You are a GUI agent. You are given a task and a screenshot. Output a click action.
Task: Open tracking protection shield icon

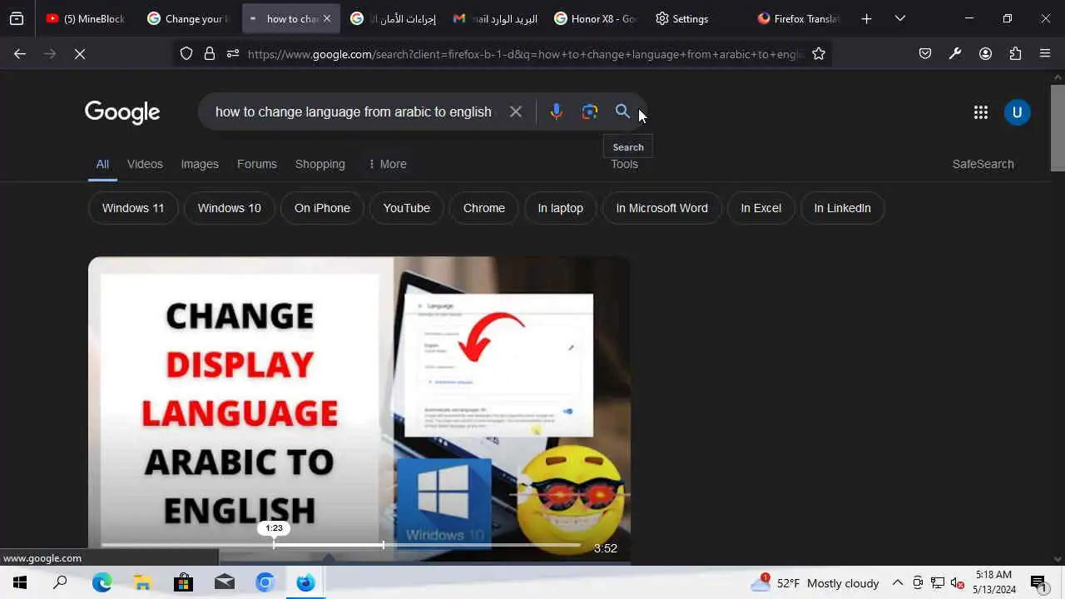coord(186,54)
